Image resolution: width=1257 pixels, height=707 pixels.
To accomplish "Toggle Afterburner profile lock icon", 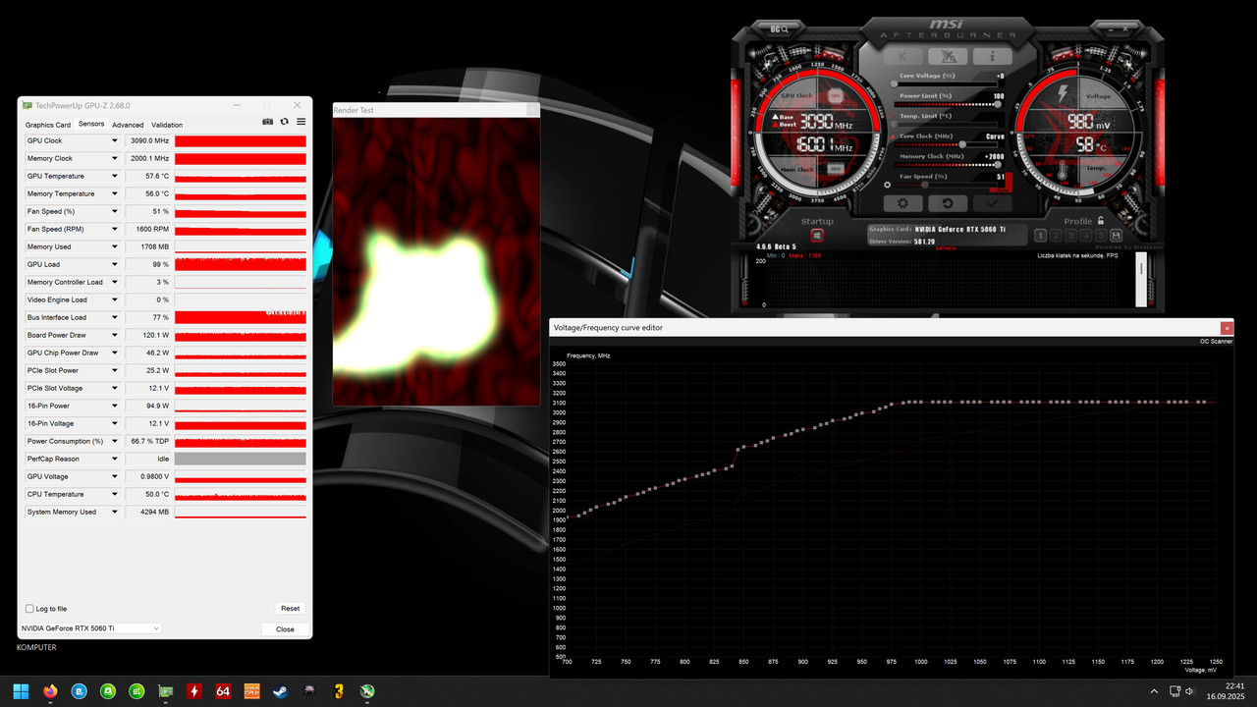I will pos(1101,221).
